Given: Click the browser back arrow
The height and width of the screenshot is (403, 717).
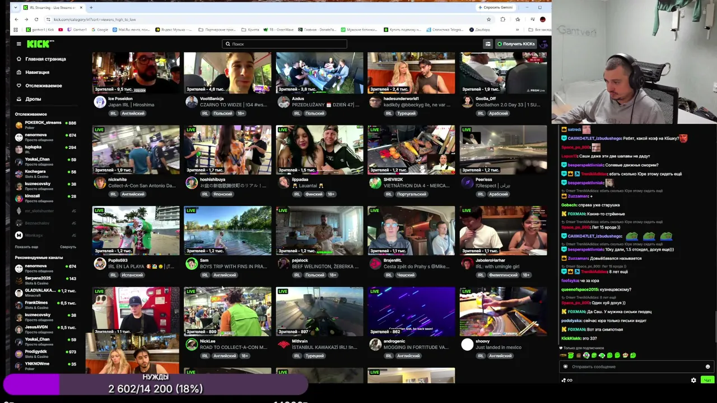Looking at the screenshot, I should 17,20.
